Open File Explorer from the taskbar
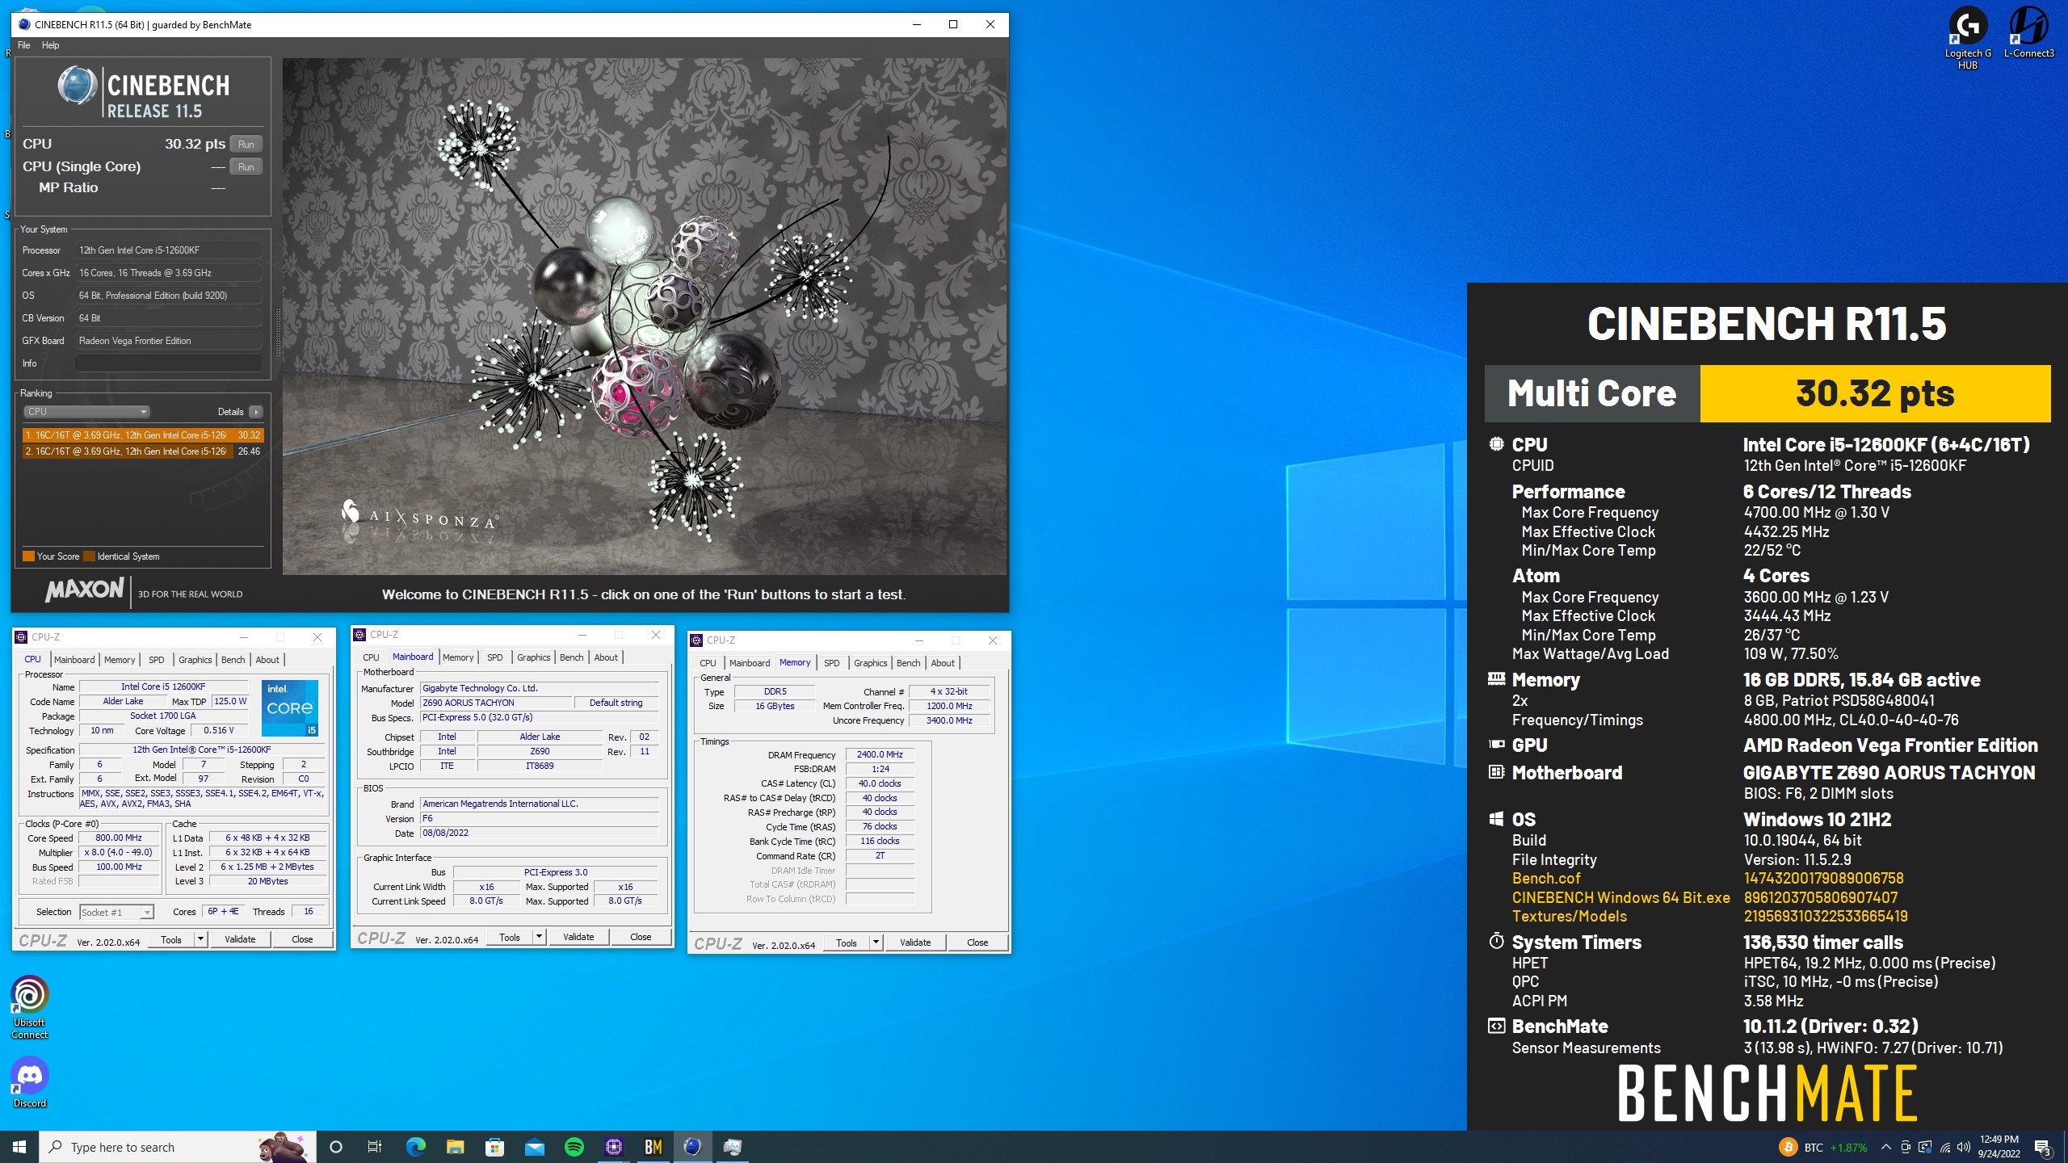The width and height of the screenshot is (2068, 1163). [455, 1147]
